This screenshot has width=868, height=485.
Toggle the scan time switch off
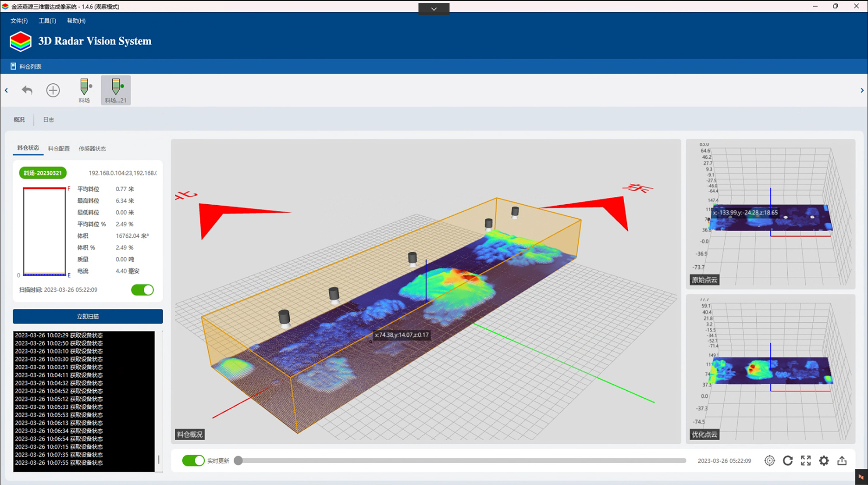pyautogui.click(x=142, y=290)
